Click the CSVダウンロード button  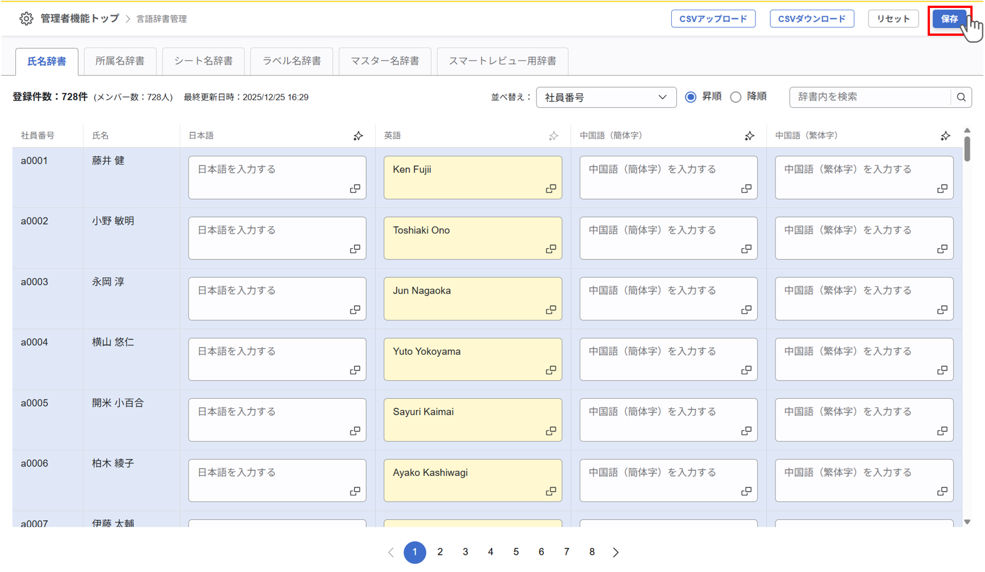[812, 18]
